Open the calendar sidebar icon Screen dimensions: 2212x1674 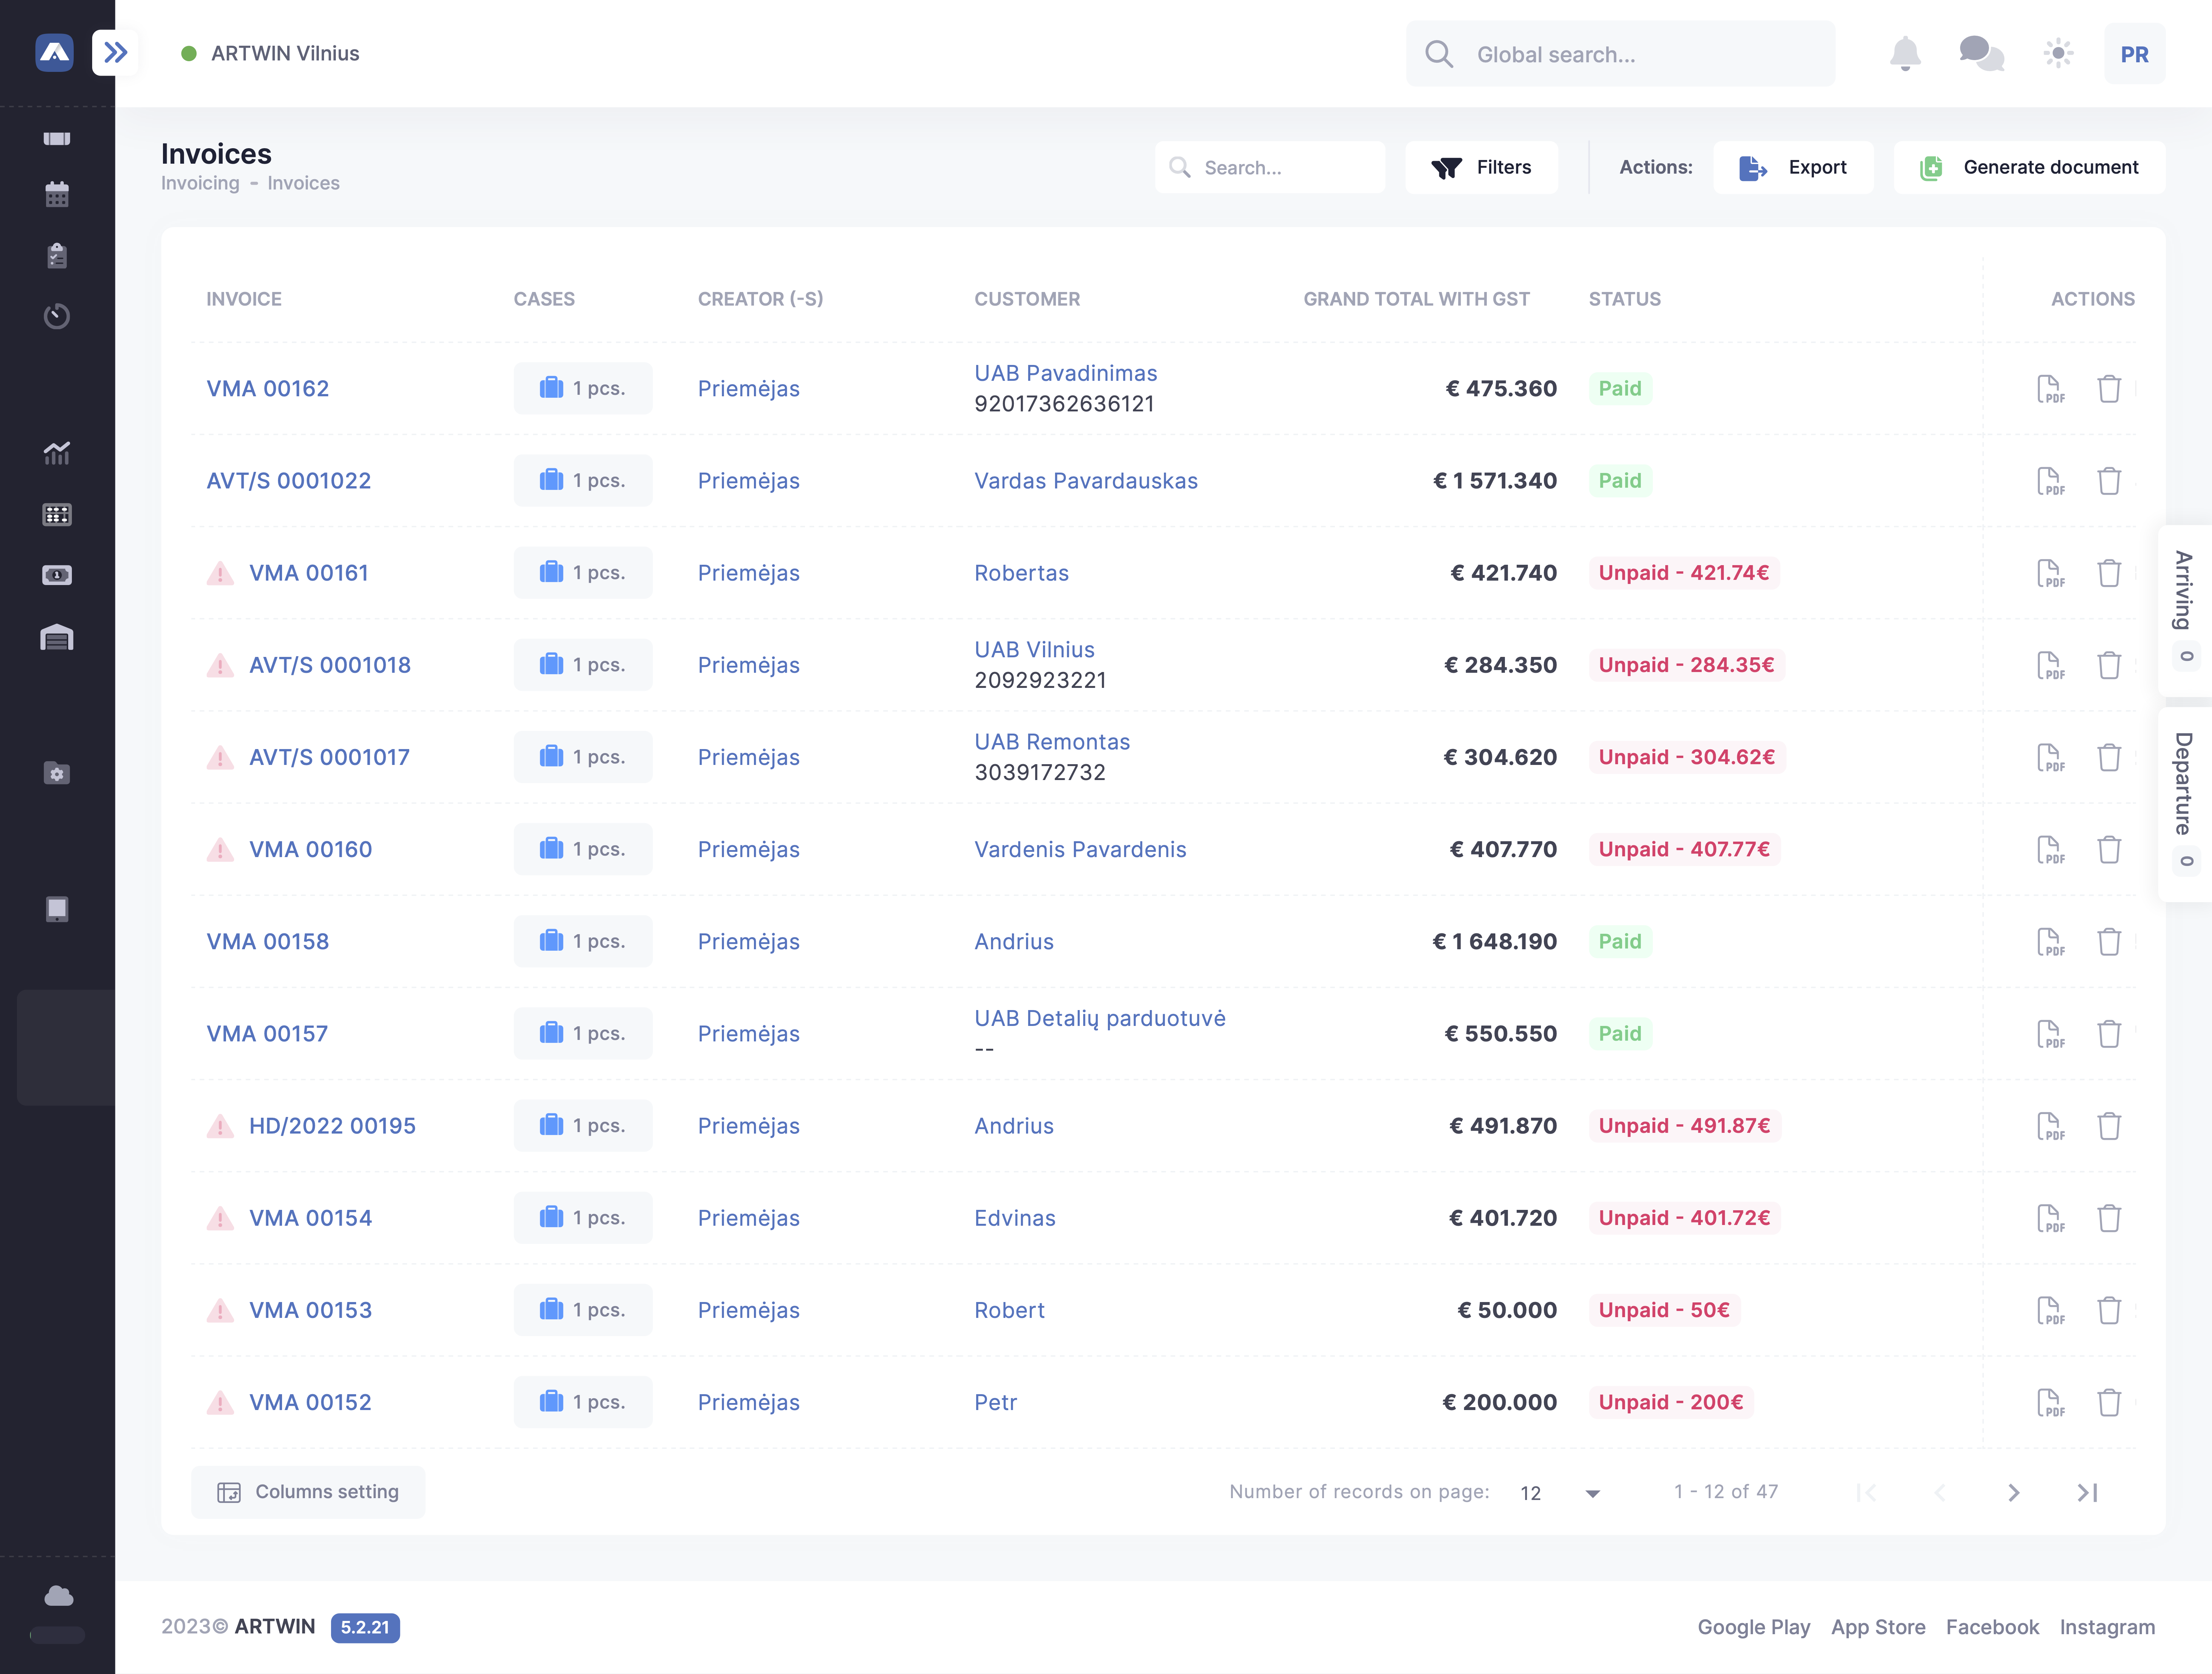(57, 194)
